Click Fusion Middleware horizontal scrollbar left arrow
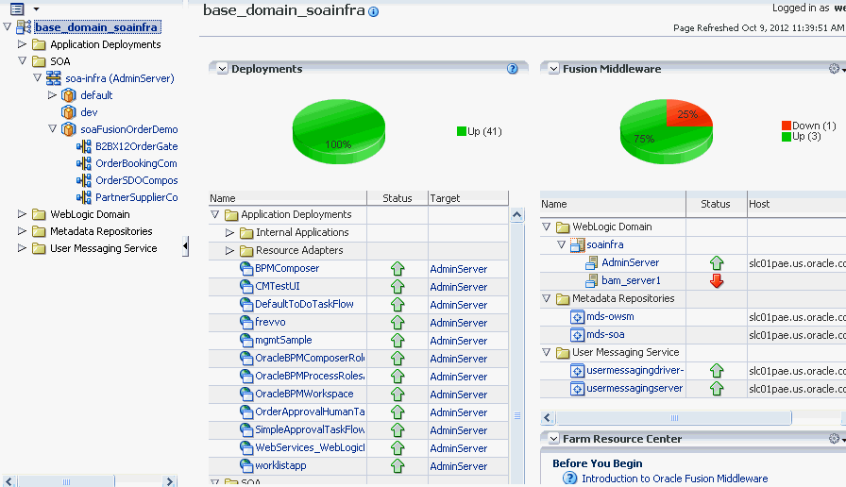 click(548, 417)
